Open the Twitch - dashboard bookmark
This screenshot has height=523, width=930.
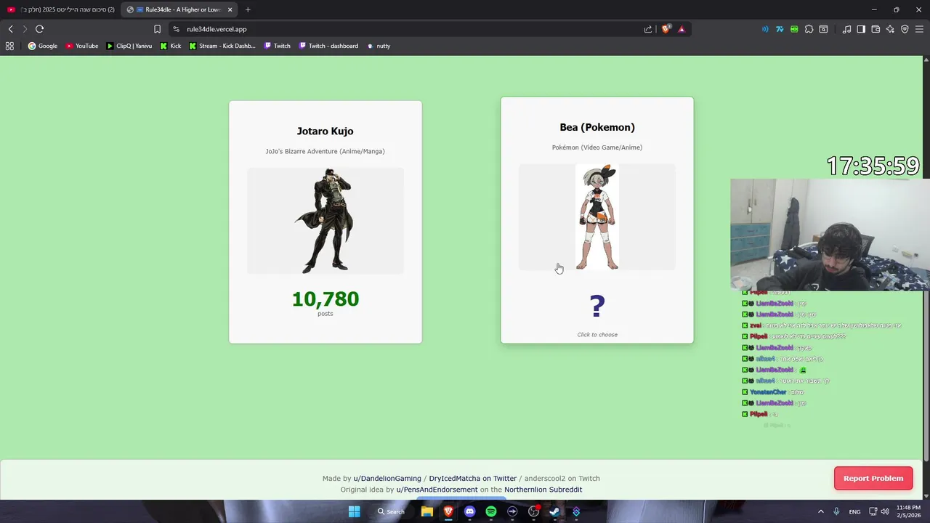pyautogui.click(x=328, y=46)
